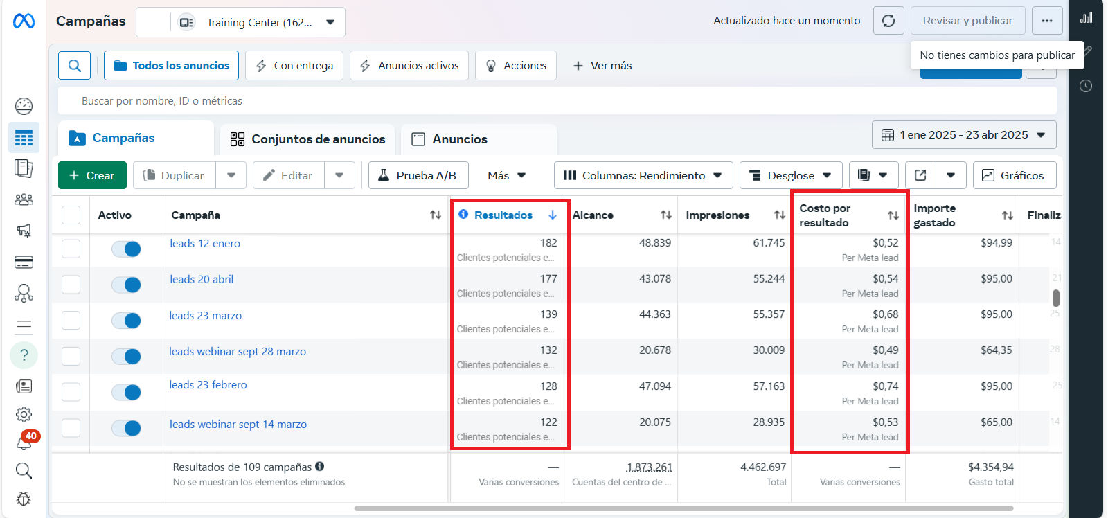This screenshot has width=1108, height=518.
Task: Click the refresh data icon
Action: (888, 21)
